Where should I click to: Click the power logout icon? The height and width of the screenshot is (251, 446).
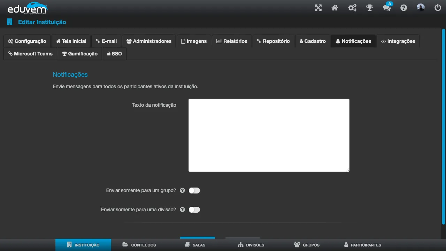[438, 8]
